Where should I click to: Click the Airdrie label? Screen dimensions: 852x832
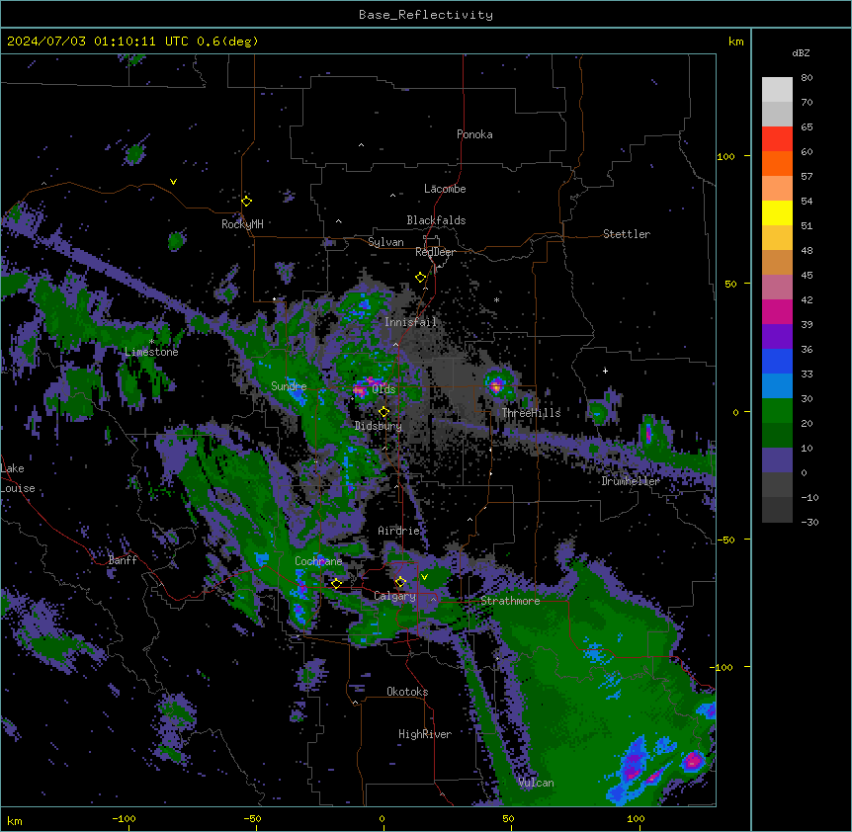coord(399,531)
